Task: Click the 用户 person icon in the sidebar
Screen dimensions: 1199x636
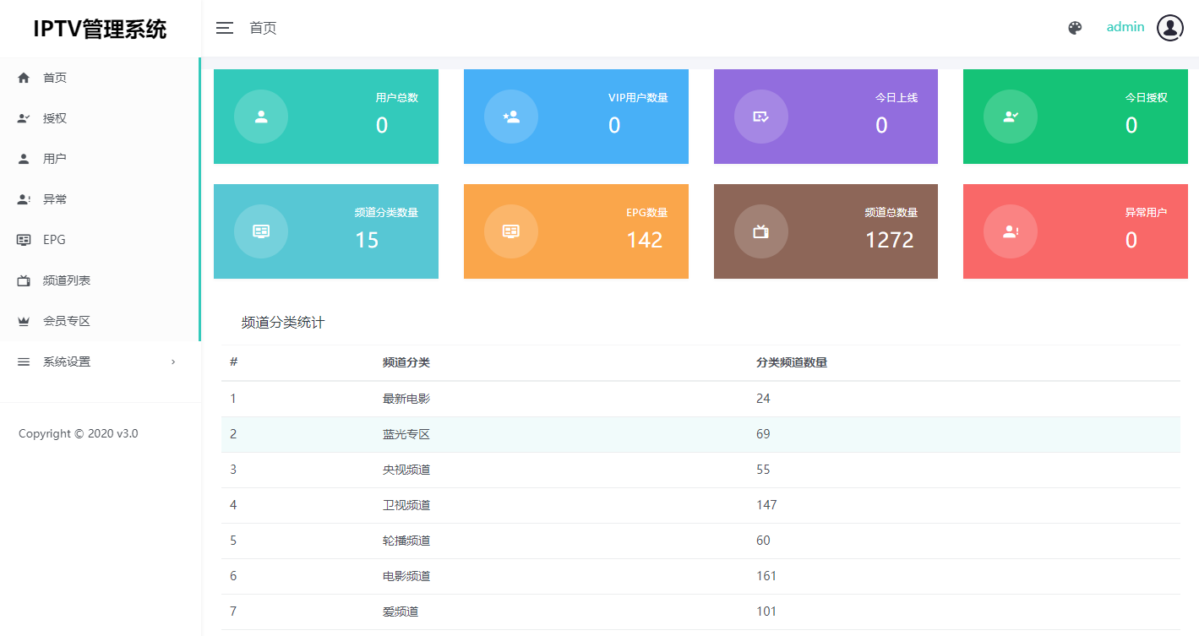Action: coord(24,159)
